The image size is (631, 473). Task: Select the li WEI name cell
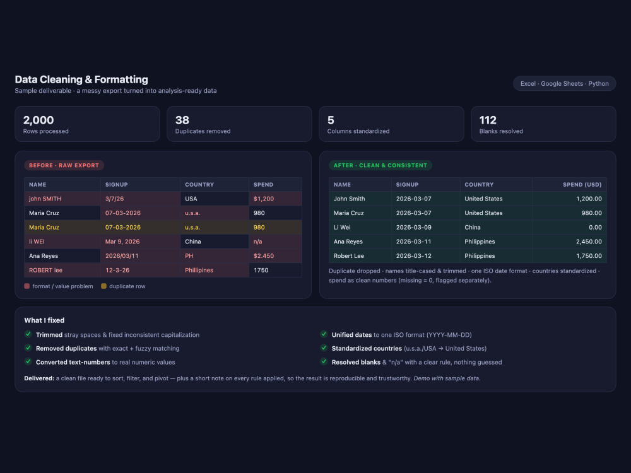62,242
